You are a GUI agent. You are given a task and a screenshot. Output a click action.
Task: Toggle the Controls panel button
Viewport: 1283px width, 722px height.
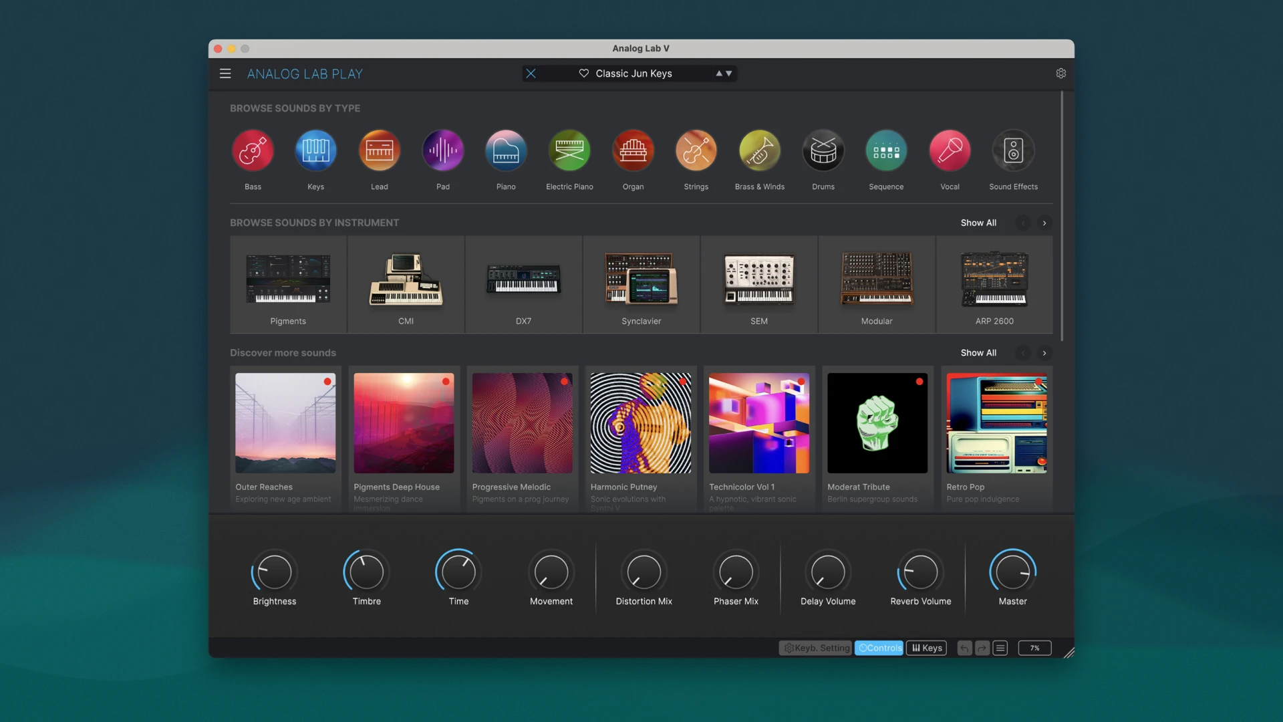coord(879,648)
